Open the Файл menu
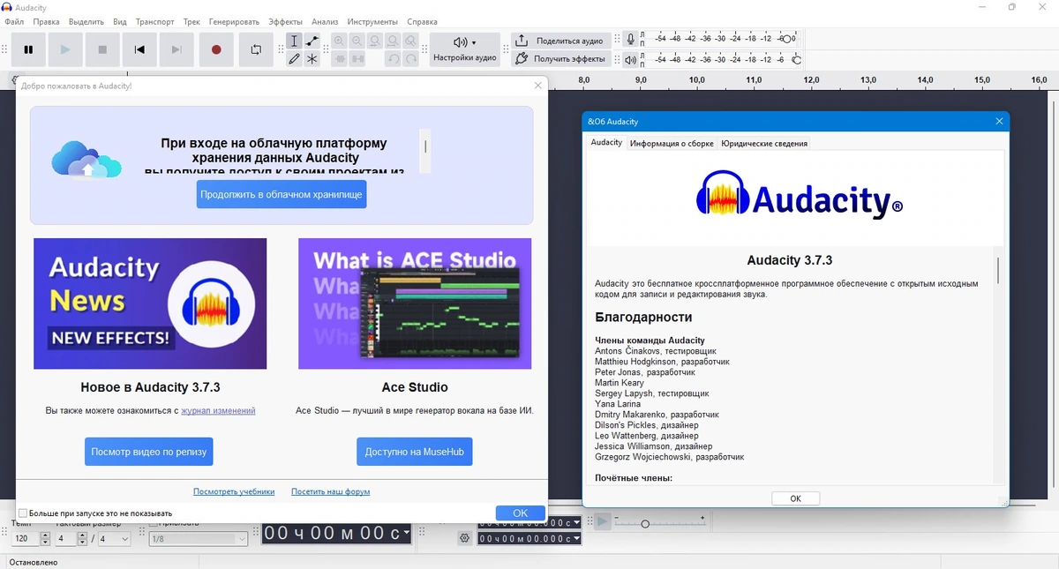Image resolution: width=1059 pixels, height=569 pixels. (x=14, y=22)
